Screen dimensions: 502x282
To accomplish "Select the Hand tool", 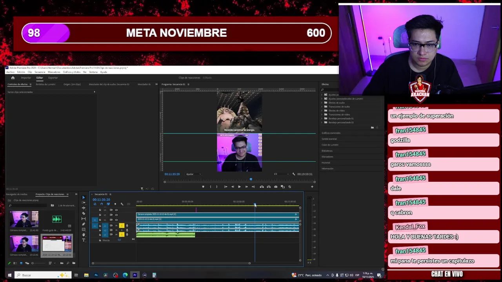I will tap(84, 235).
